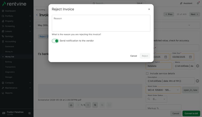
Task: Click the Portfolio folder icon
Action: pos(3,16)
